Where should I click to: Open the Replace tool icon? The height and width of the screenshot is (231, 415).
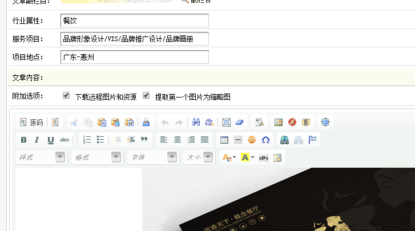(209, 122)
